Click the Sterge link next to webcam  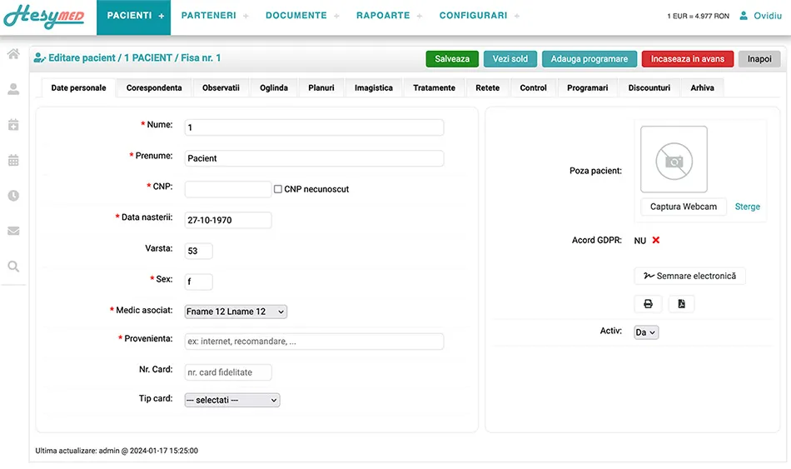point(747,207)
